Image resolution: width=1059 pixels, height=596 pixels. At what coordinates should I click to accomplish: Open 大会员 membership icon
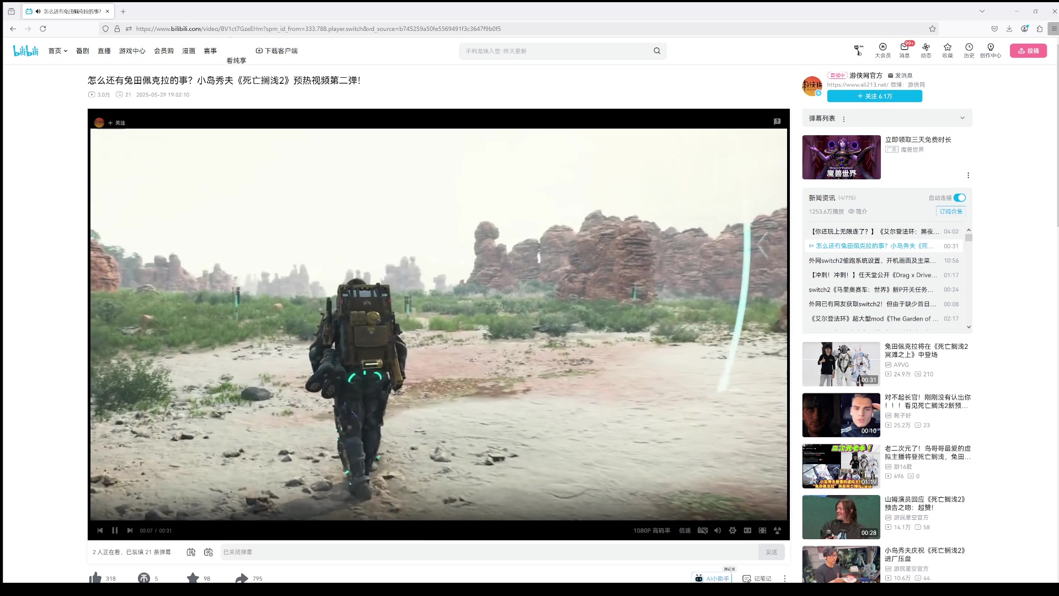(x=882, y=50)
